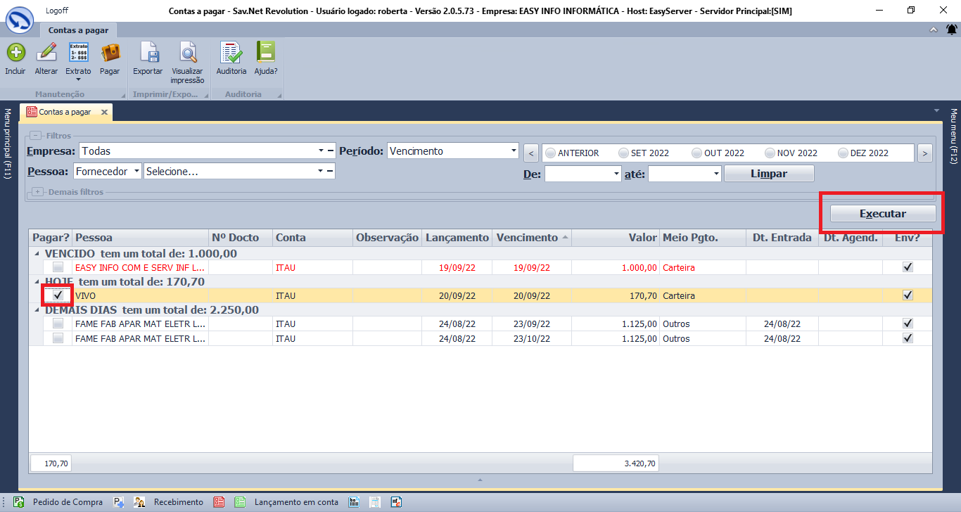Go to next periods with the > button

pyautogui.click(x=925, y=153)
